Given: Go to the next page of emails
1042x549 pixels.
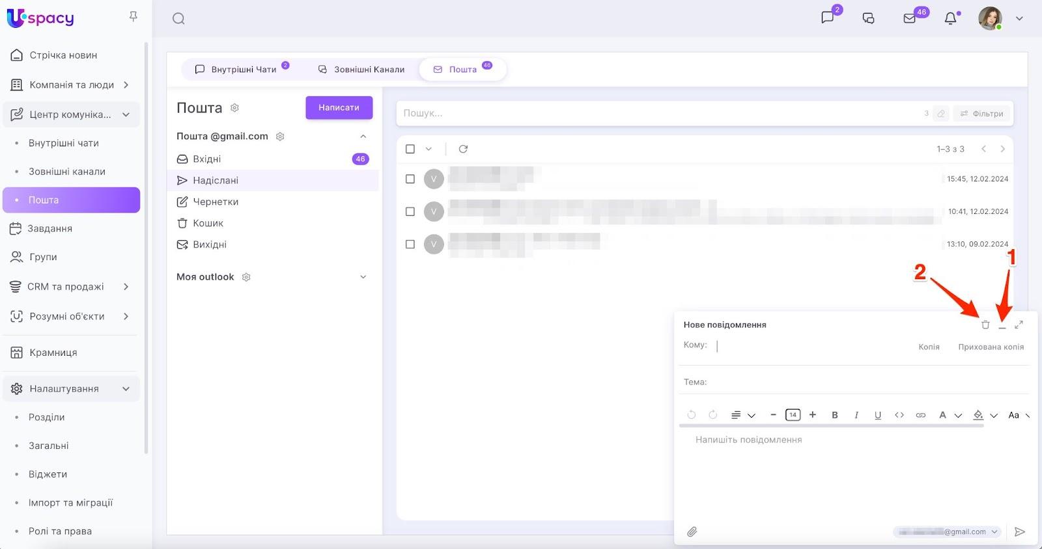Looking at the screenshot, I should coord(1003,149).
